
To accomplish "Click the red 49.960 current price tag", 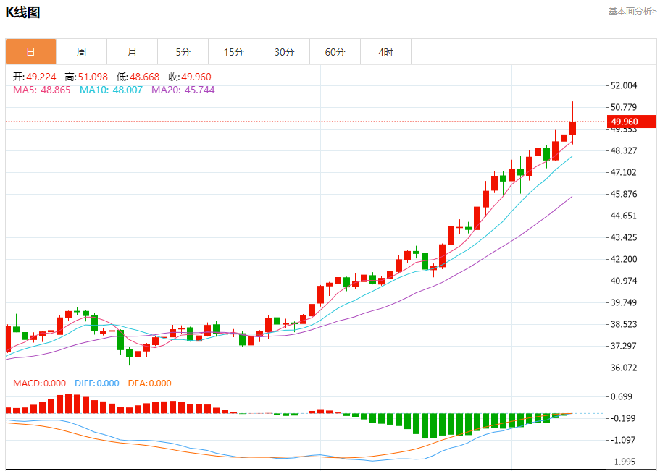I will pyautogui.click(x=631, y=122).
